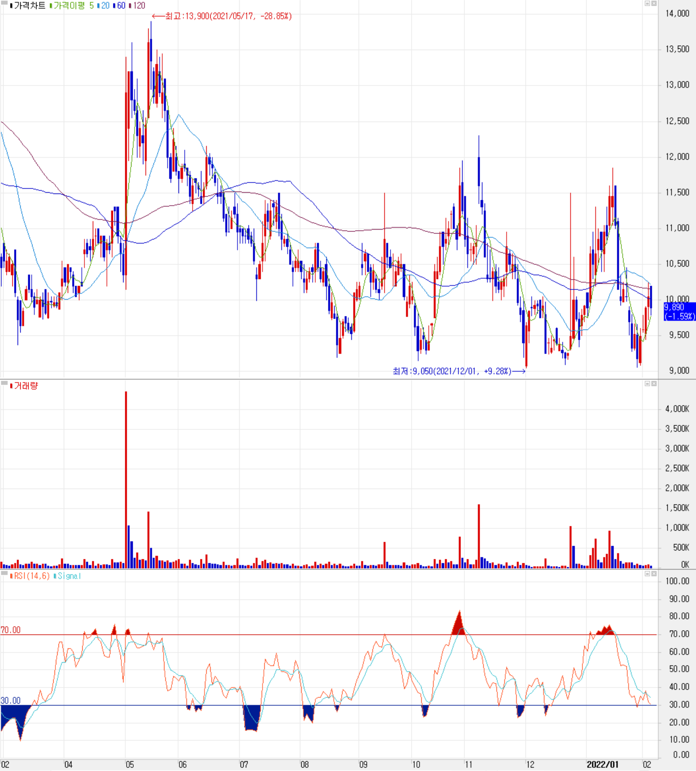The width and height of the screenshot is (696, 771).
Task: Click the 11 month label on date axis
Action: pos(469,765)
